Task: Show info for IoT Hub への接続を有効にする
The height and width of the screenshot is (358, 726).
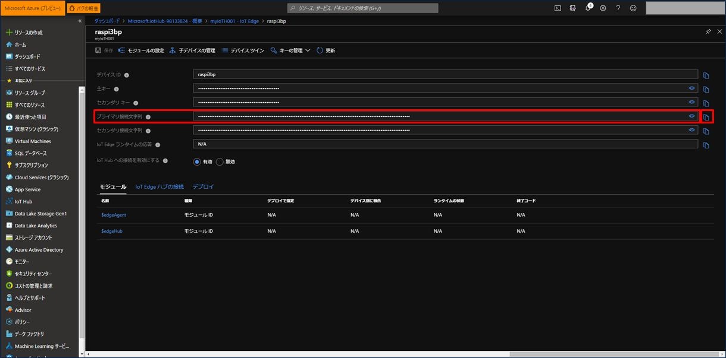Action: pyautogui.click(x=165, y=161)
